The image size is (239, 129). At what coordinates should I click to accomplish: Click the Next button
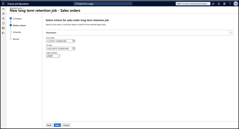(57, 125)
